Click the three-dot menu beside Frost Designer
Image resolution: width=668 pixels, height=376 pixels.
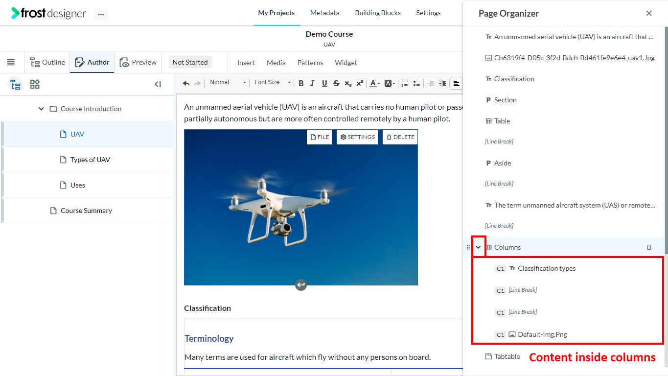[x=101, y=15]
